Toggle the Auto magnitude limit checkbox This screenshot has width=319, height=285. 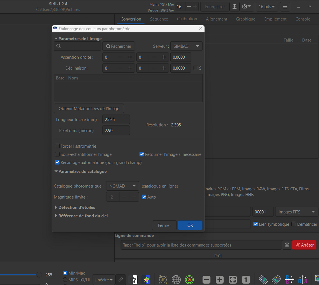pyautogui.click(x=144, y=197)
